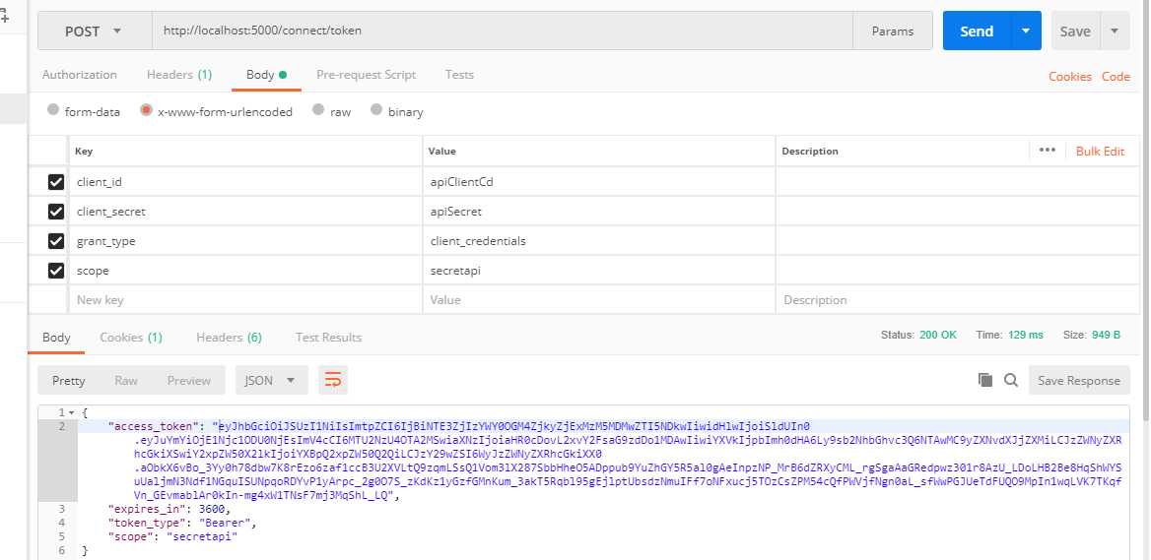Click the three dots column options icon

[x=1047, y=151]
